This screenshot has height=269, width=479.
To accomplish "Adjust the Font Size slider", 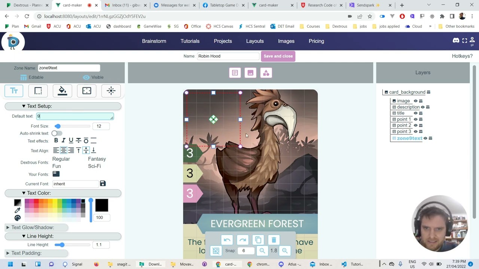I will [x=72, y=126].
